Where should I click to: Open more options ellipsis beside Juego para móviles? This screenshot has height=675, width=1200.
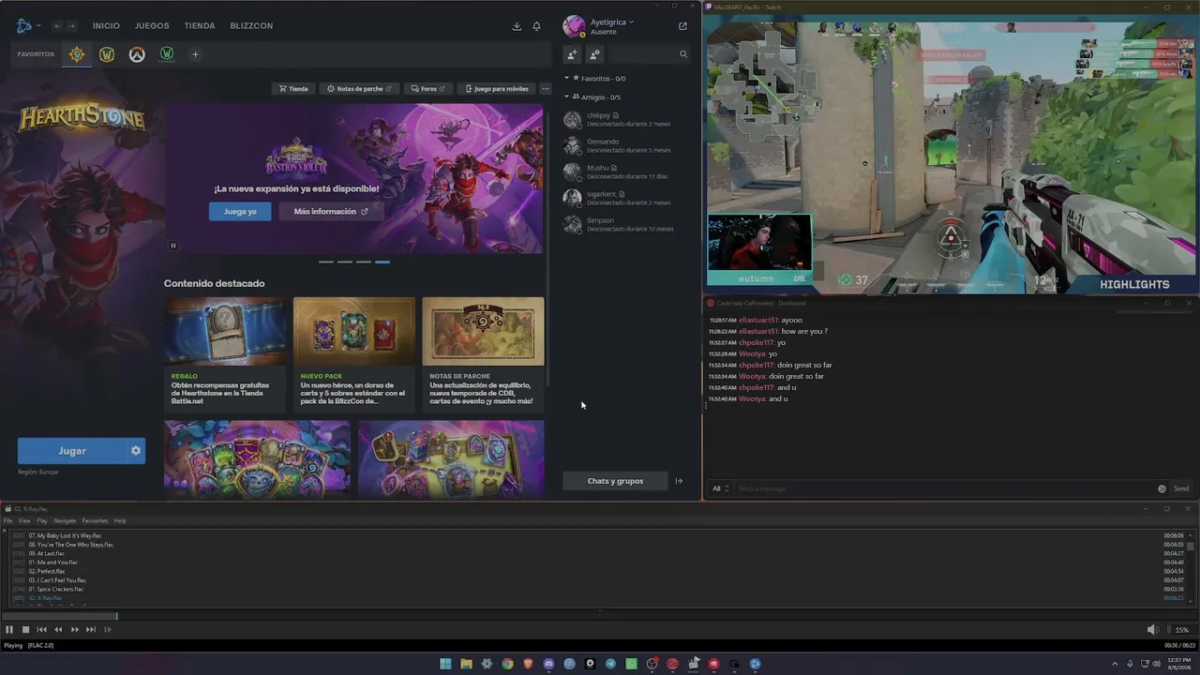click(546, 89)
